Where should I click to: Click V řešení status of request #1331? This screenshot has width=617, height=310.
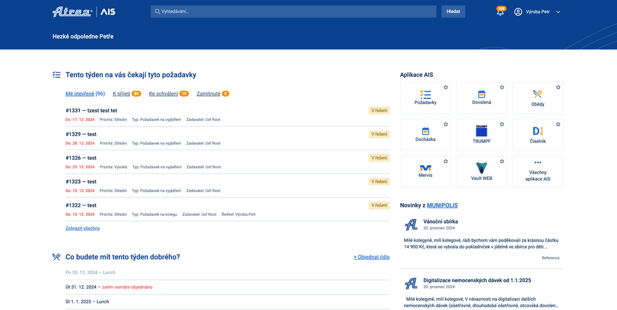[379, 111]
